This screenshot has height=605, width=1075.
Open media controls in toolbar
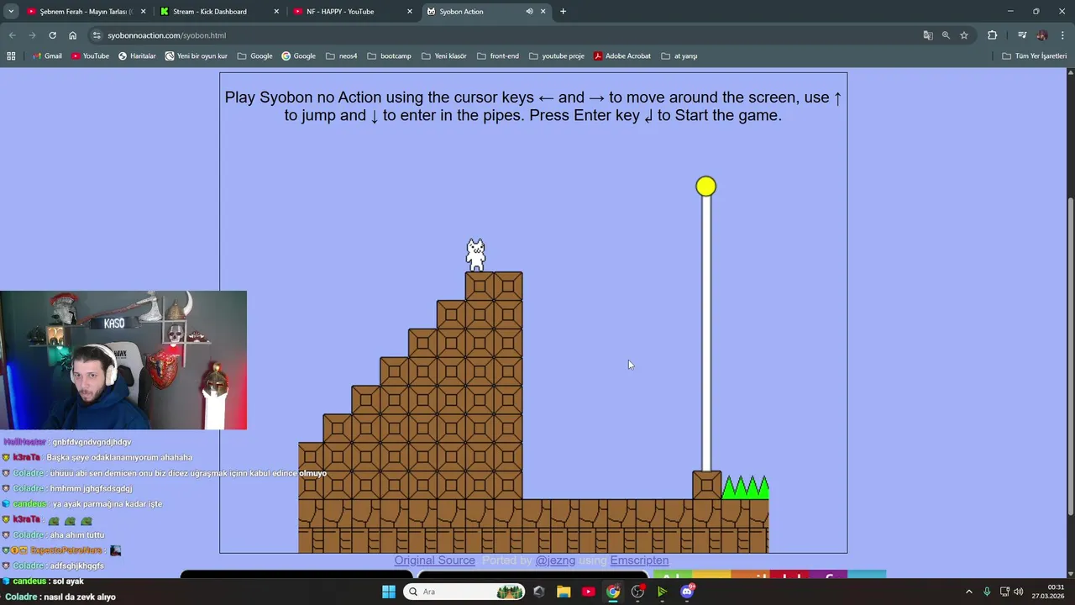click(1022, 35)
